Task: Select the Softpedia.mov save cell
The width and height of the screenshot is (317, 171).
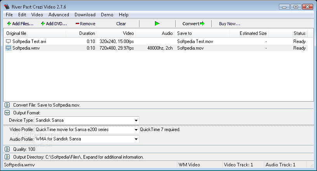Action: pos(190,48)
